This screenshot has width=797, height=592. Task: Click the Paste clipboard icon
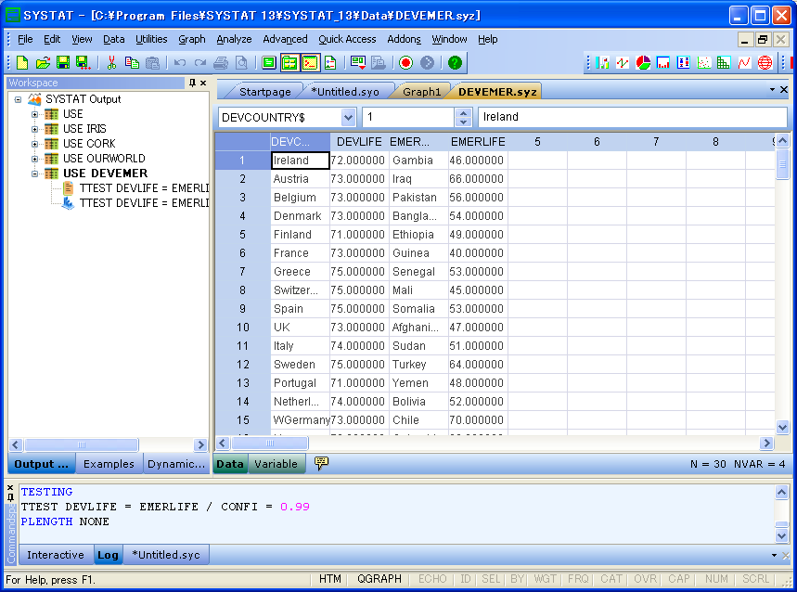point(152,62)
